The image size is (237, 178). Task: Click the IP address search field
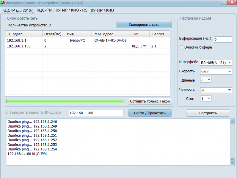click(x=96, y=113)
